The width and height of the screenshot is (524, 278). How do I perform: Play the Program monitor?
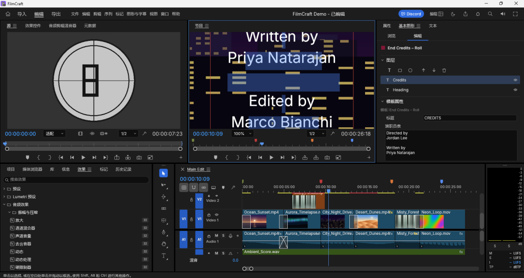(x=271, y=157)
